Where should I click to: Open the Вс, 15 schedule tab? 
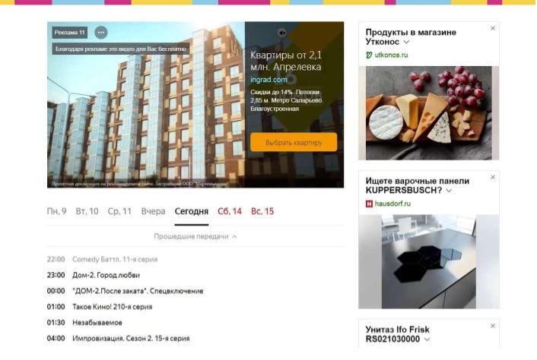(x=262, y=211)
